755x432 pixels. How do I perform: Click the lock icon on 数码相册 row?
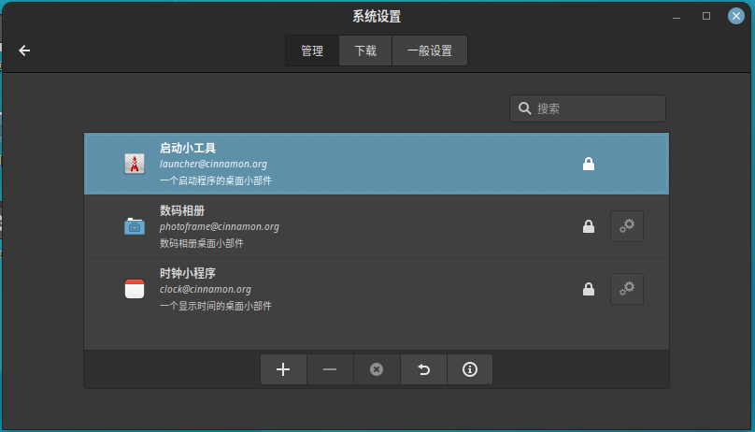click(x=589, y=226)
